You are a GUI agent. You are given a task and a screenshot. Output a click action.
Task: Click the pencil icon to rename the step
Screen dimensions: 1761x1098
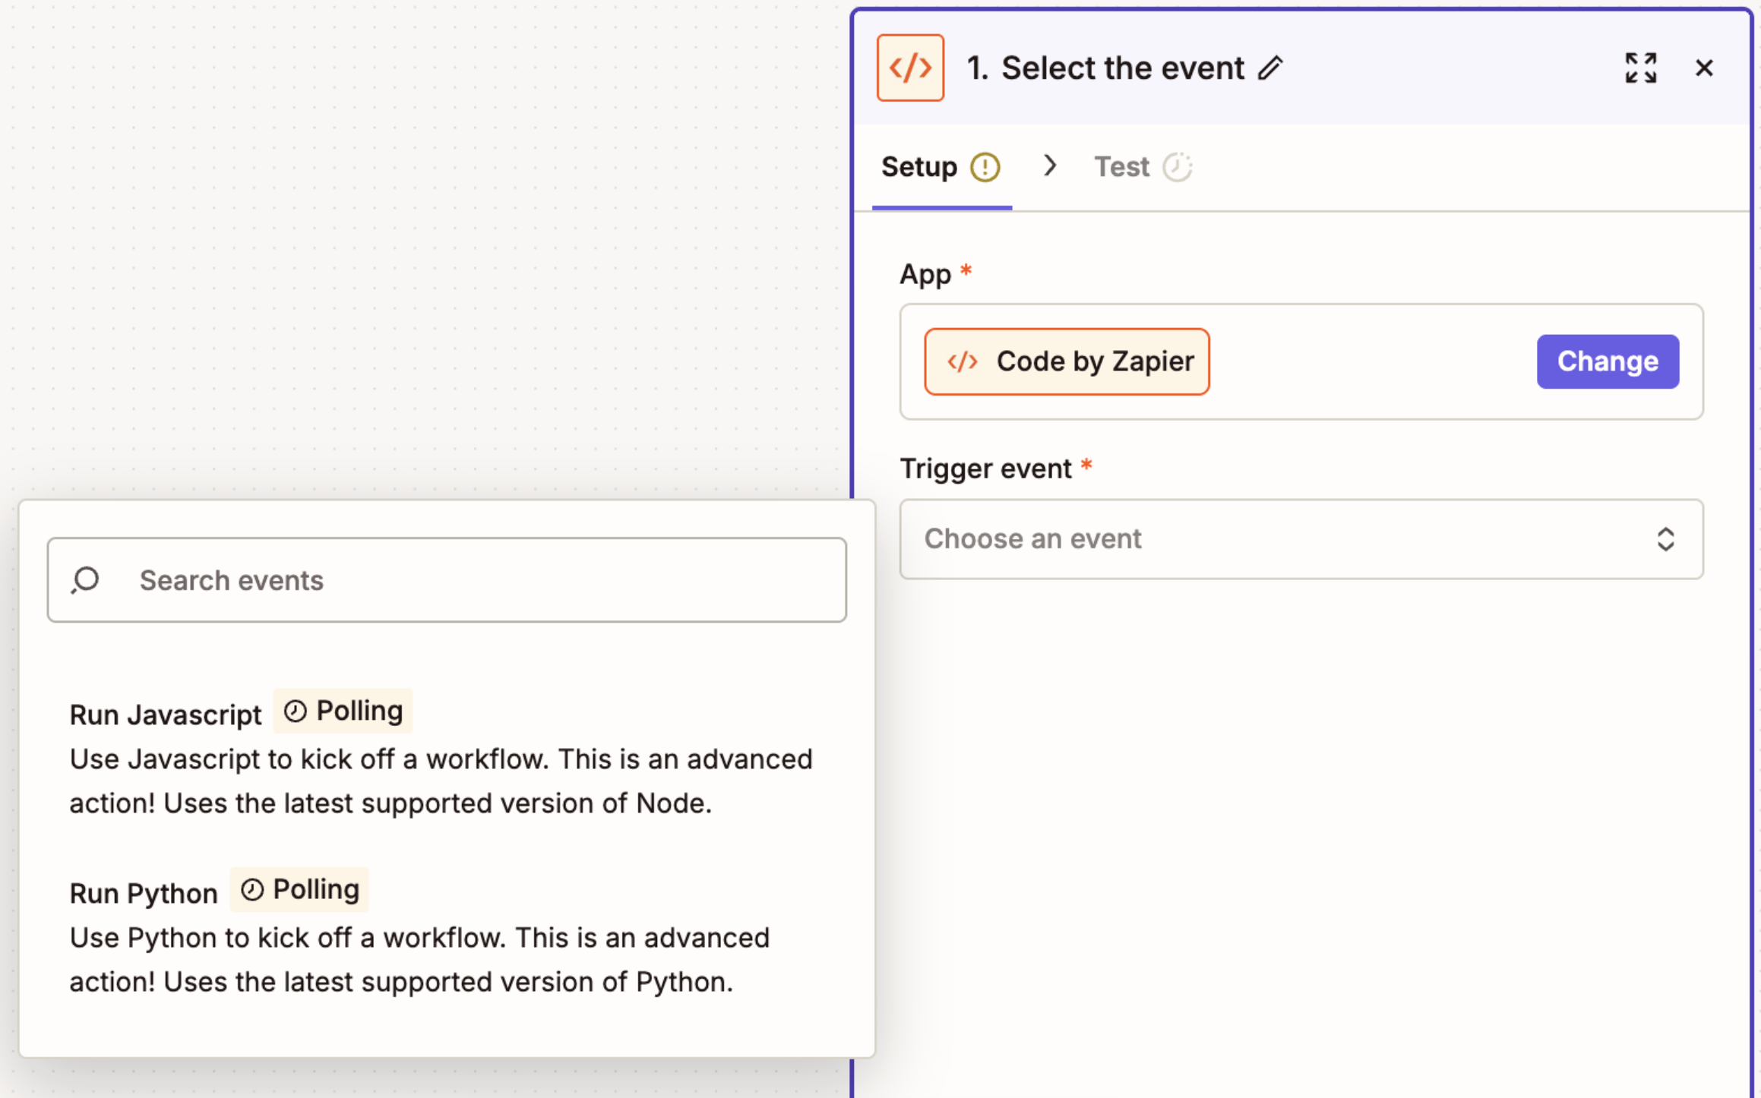pyautogui.click(x=1269, y=68)
